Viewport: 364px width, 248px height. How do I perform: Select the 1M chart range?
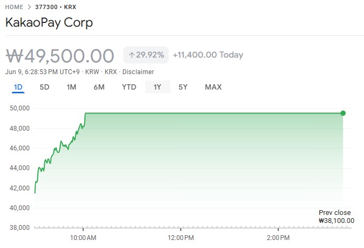point(72,87)
